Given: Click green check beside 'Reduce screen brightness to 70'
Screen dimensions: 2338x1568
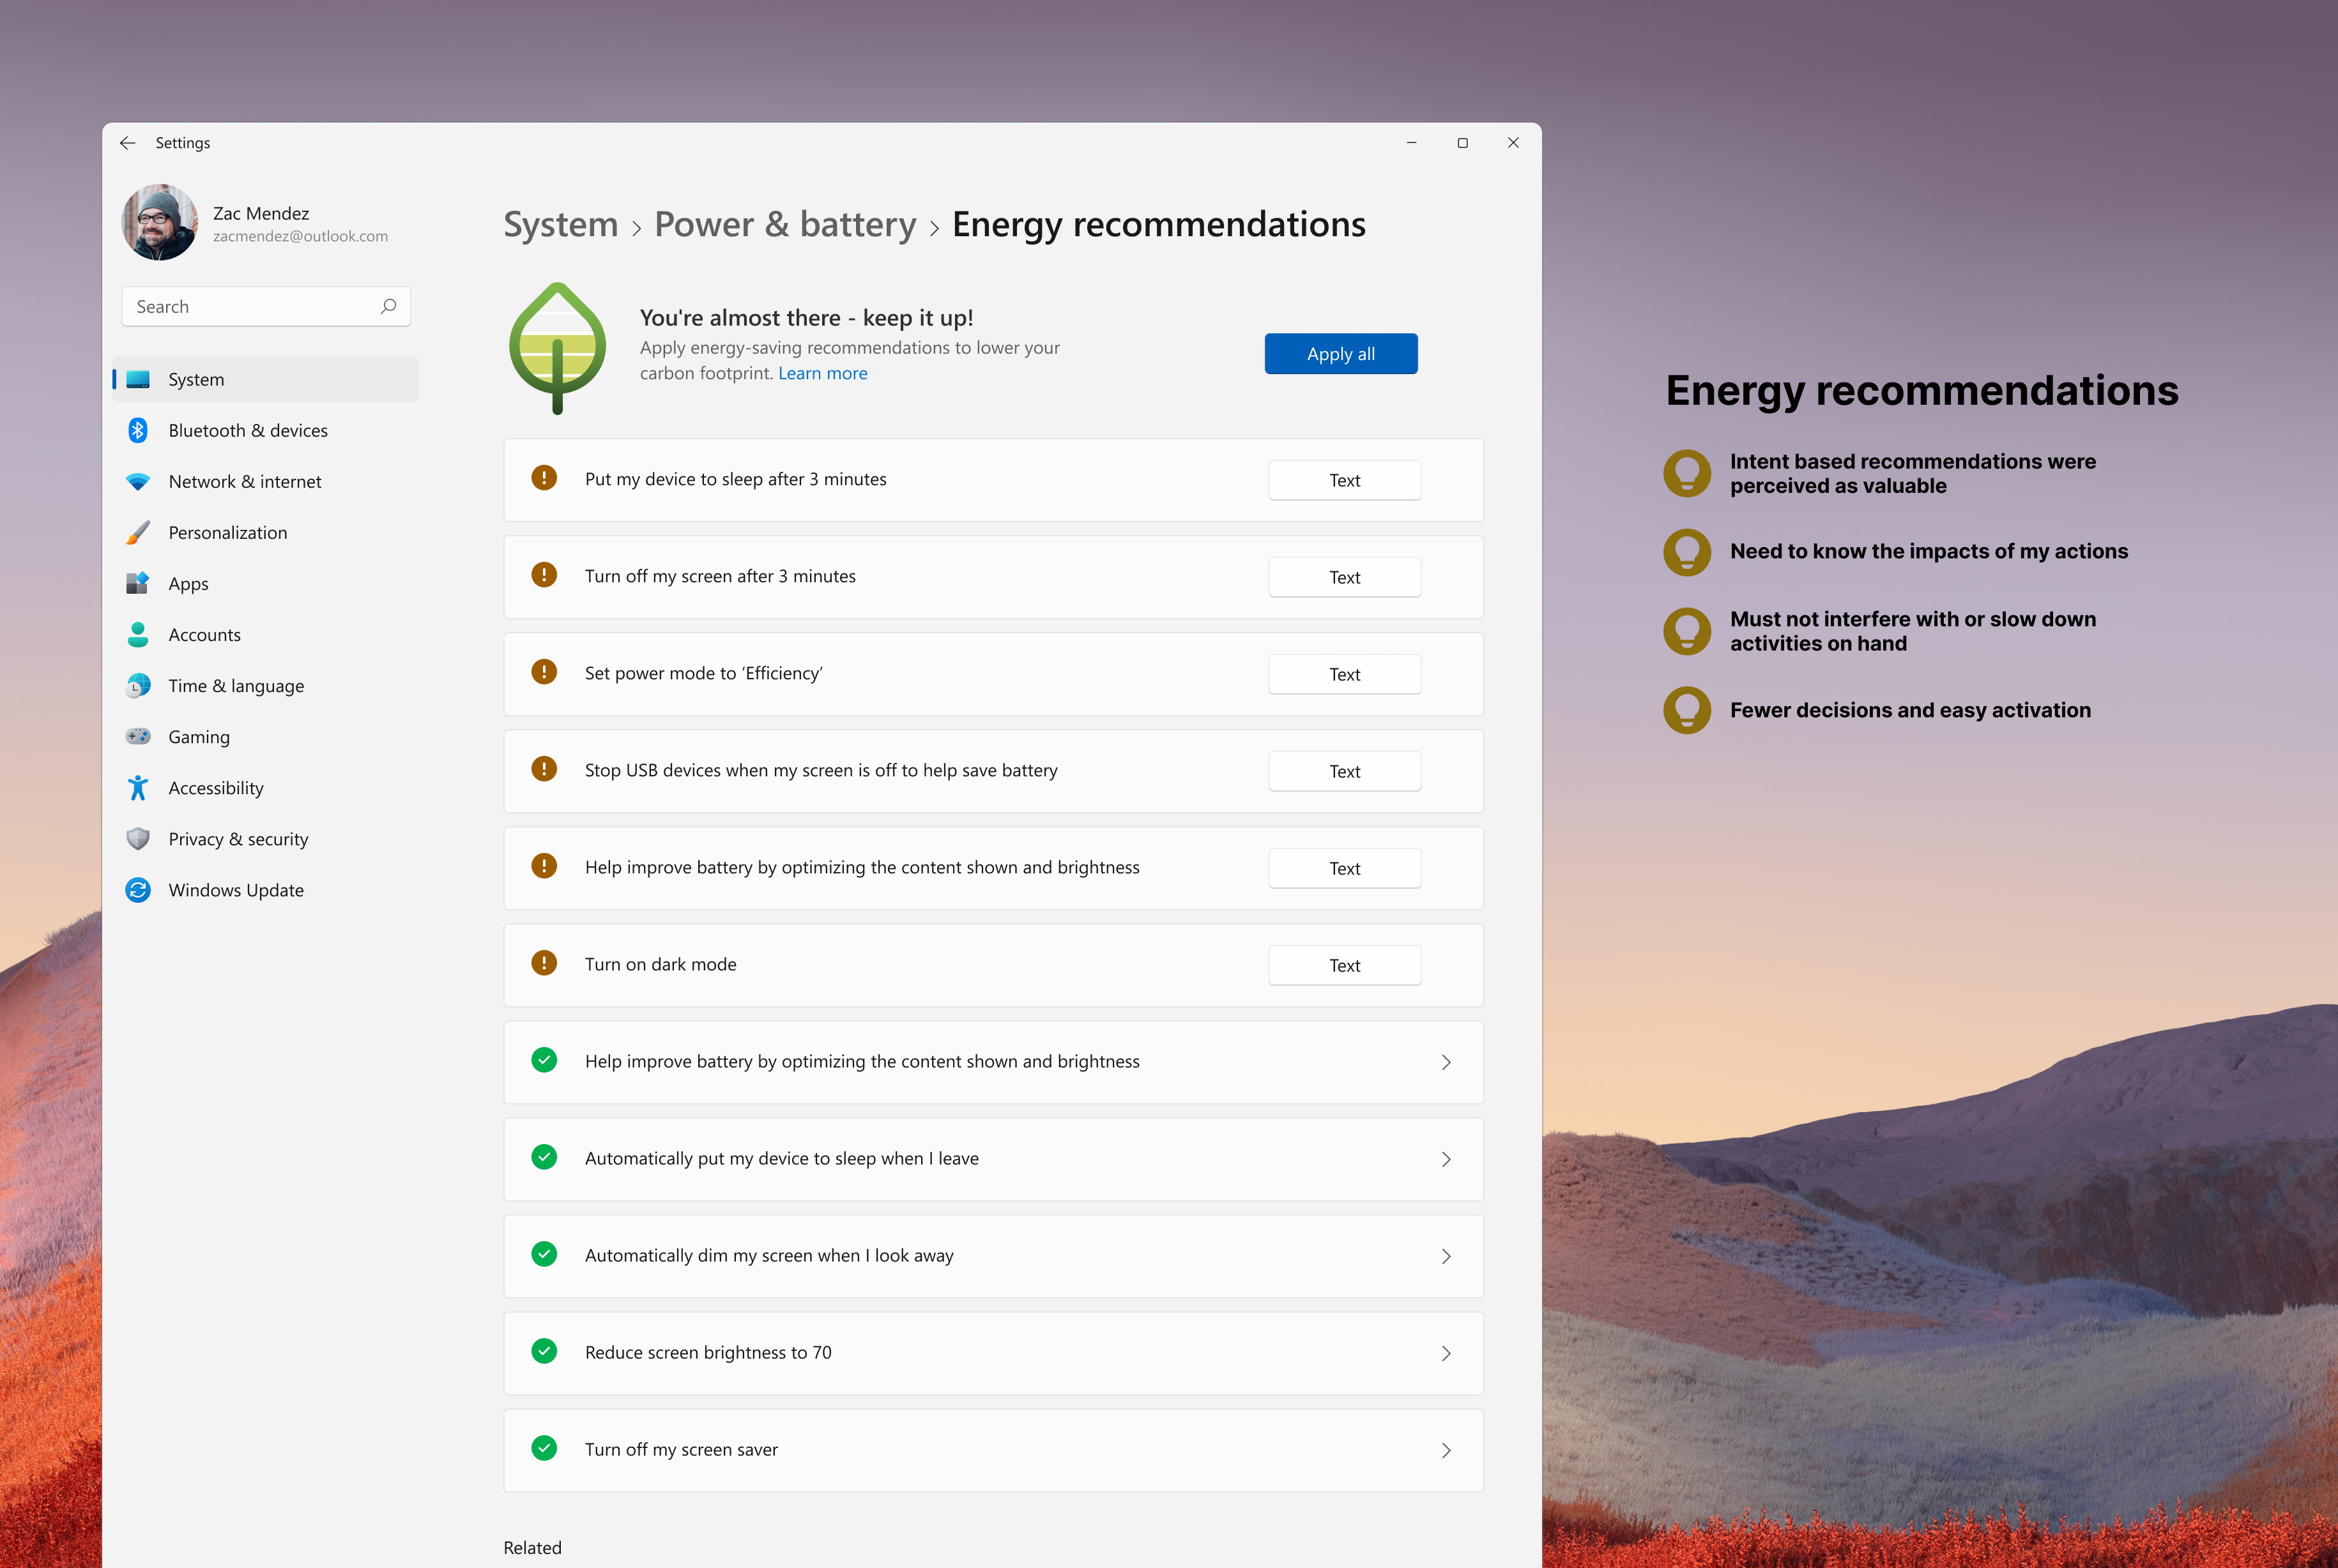Looking at the screenshot, I should [x=544, y=1351].
